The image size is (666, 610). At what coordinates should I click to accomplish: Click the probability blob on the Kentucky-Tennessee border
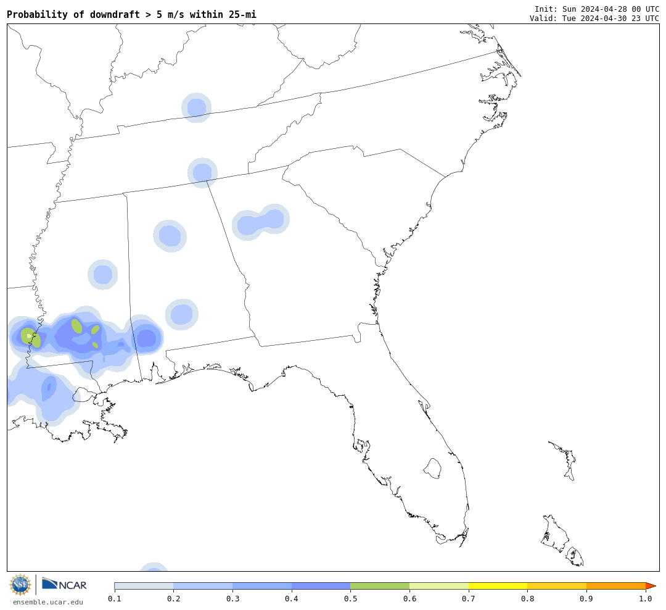[x=196, y=107]
